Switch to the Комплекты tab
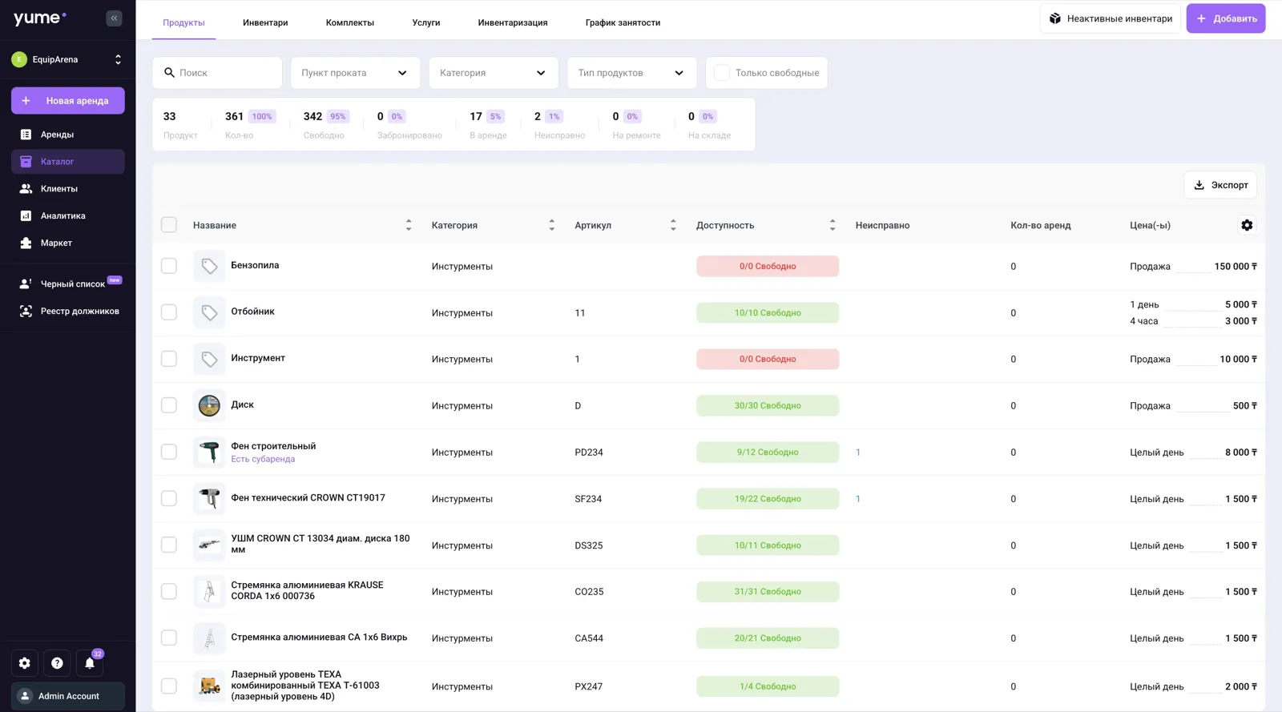 pos(350,22)
